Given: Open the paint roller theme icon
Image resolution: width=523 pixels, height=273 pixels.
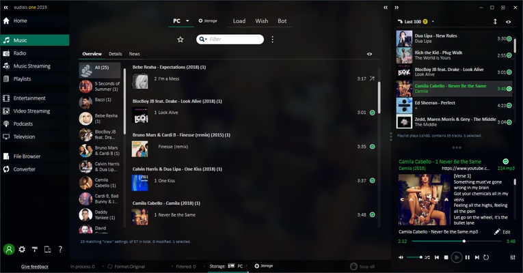Looking at the screenshot, I should (x=35, y=249).
